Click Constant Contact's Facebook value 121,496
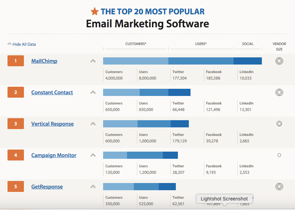 tap(213, 110)
